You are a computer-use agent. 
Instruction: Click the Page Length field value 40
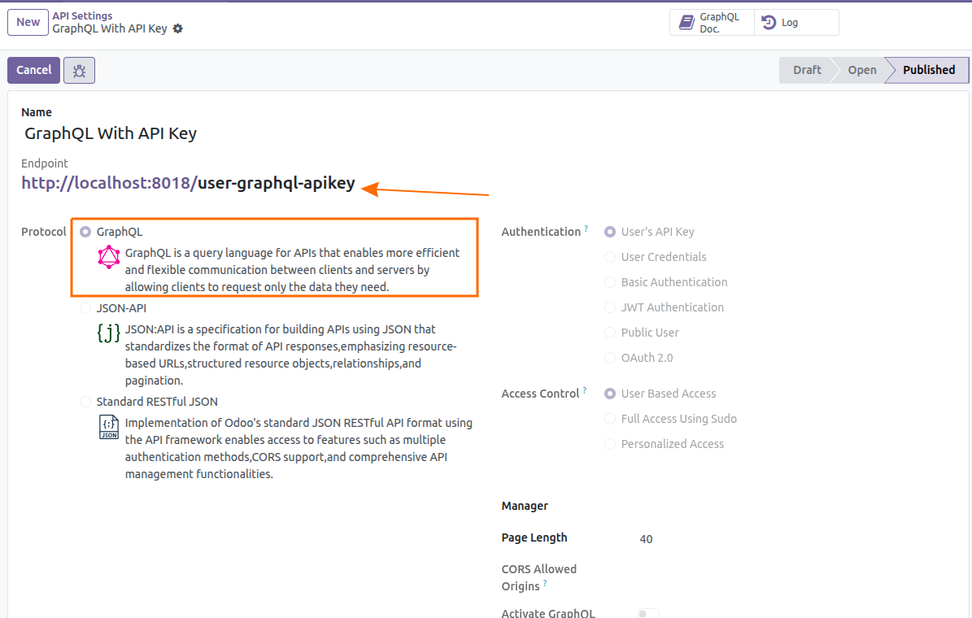(646, 539)
